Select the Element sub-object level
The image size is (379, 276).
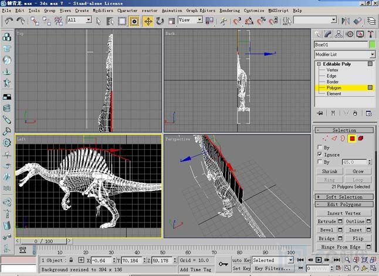(334, 93)
